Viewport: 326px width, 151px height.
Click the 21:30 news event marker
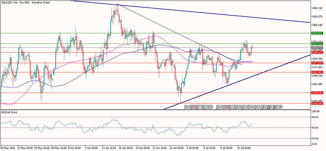pos(221,107)
